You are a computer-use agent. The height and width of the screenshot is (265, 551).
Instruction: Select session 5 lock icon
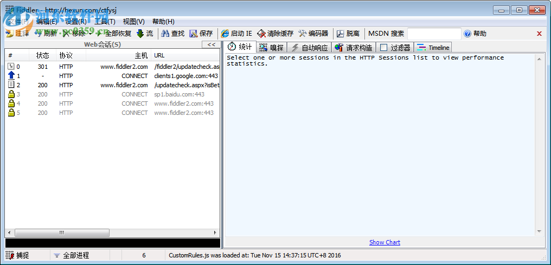pos(11,112)
